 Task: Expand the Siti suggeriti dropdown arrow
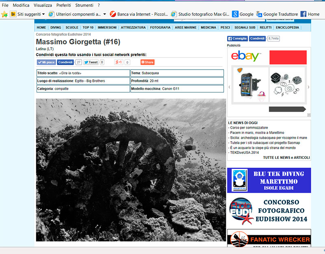[43, 14]
